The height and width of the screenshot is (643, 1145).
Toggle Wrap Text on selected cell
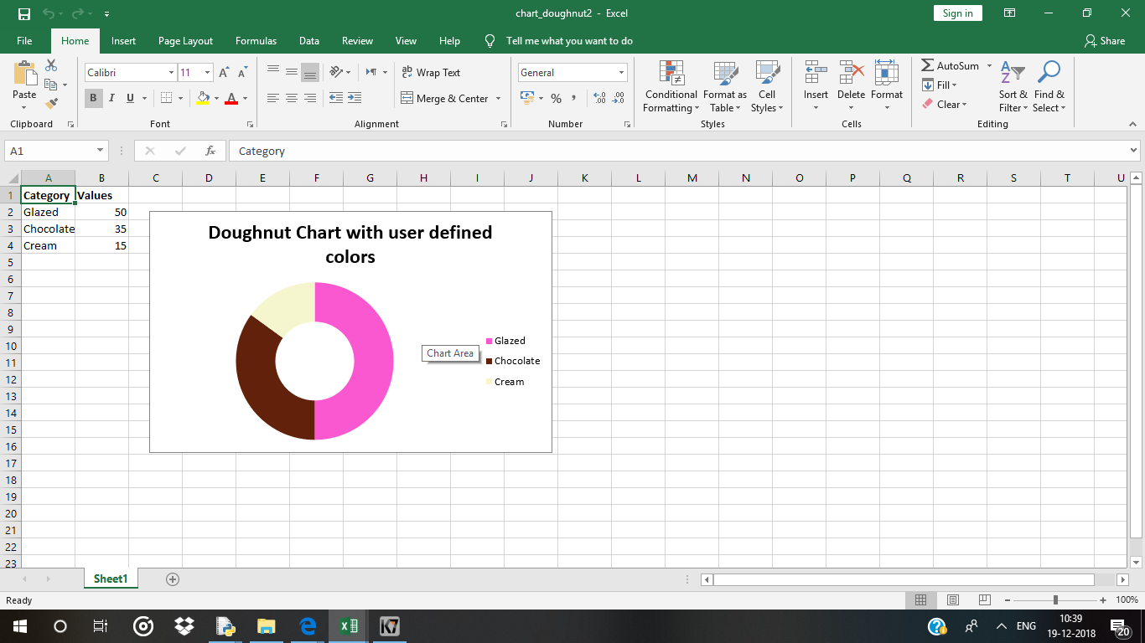pyautogui.click(x=431, y=73)
